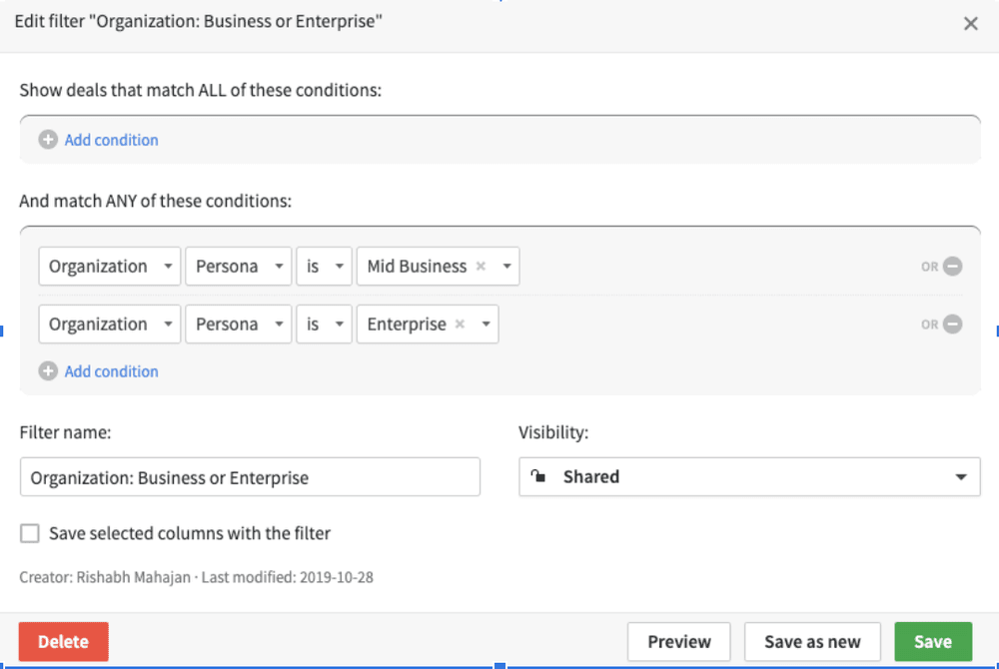Clear the Enterprise value with x

[x=460, y=325]
